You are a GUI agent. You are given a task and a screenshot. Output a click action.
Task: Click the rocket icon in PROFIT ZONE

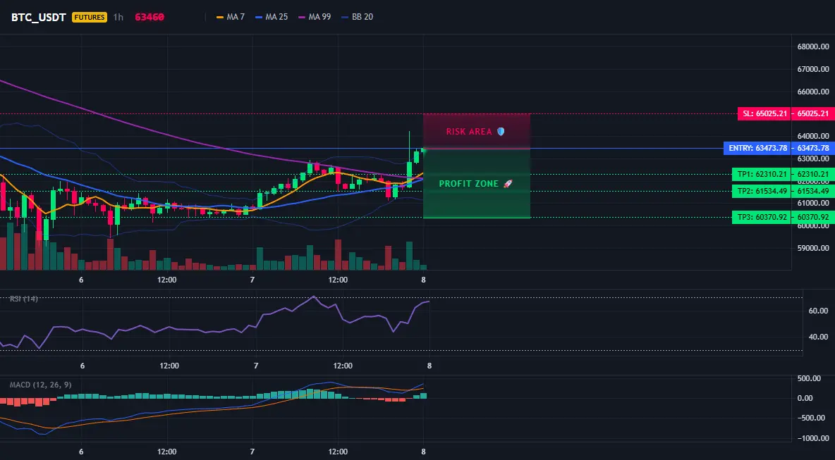(x=508, y=183)
